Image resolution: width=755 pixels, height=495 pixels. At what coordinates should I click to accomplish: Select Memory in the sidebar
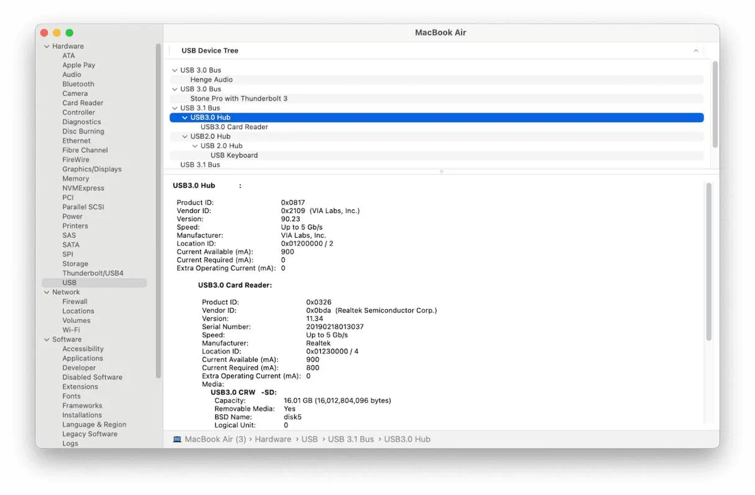[x=76, y=179]
